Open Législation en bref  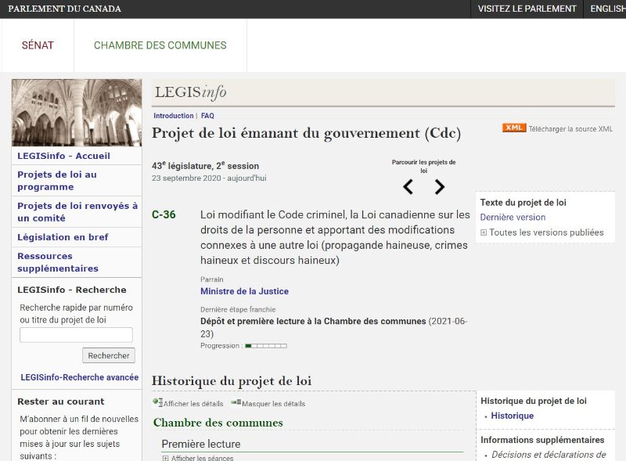click(63, 237)
